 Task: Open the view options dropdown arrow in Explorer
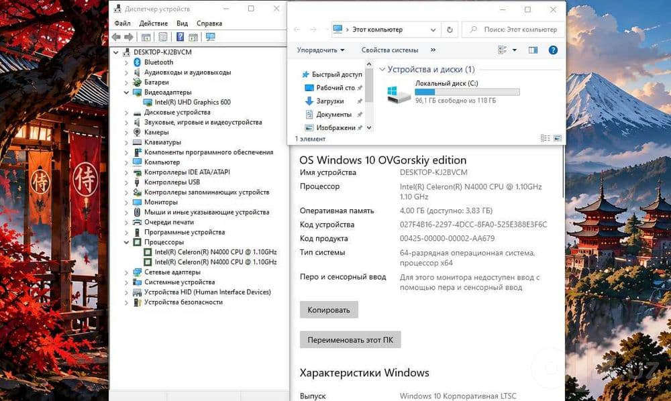click(515, 50)
